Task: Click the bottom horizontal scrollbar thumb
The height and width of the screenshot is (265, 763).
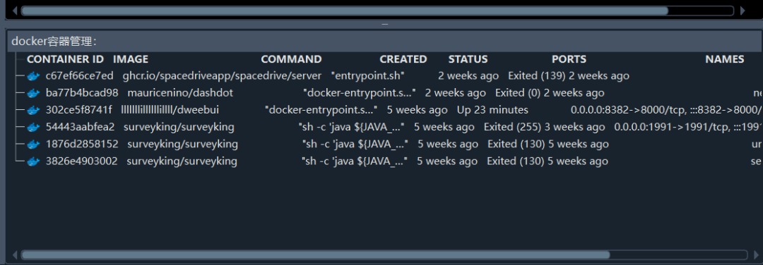Action: pos(315,255)
